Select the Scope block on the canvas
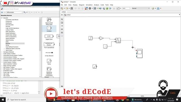Image resolution: width=181 pixels, height=102 pixels. click(x=139, y=53)
